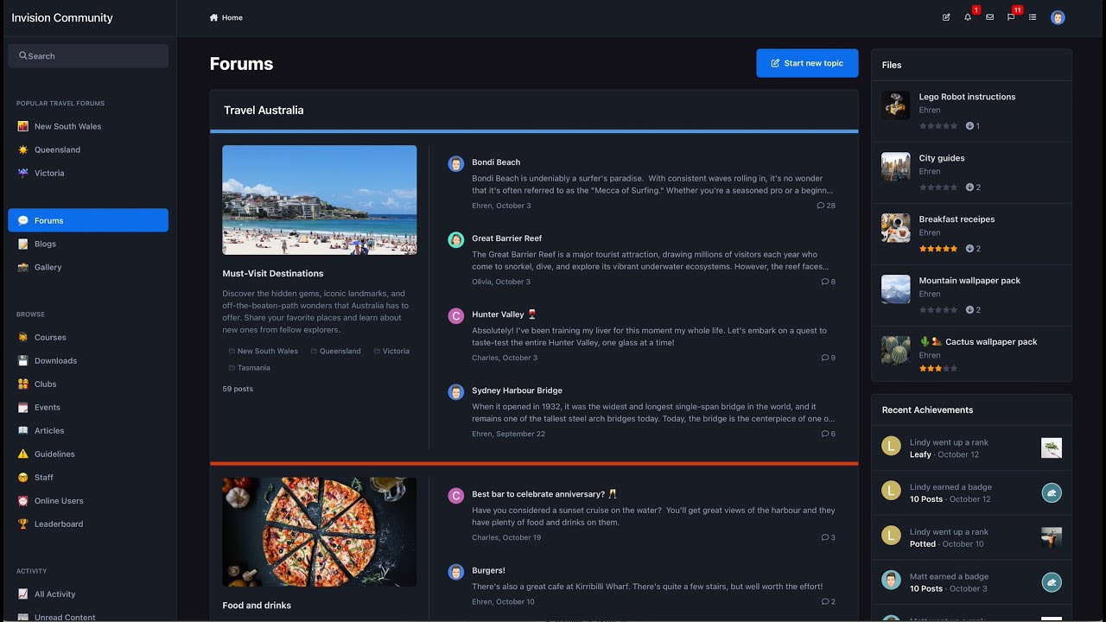Open Gallery from the sidebar
Viewport: 1106px width, 622px height.
tap(48, 267)
